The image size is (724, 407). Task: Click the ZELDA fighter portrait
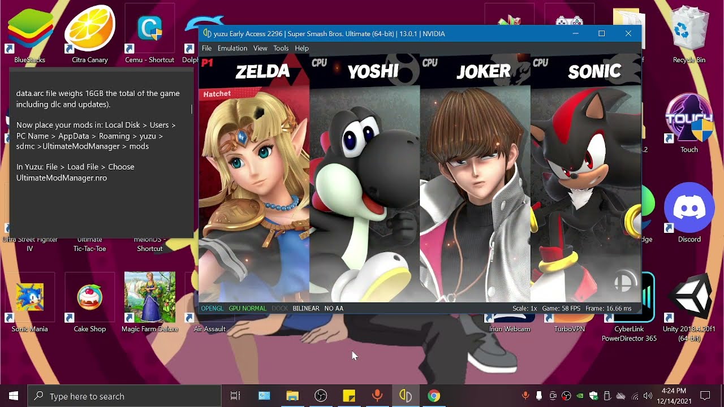coord(254,178)
